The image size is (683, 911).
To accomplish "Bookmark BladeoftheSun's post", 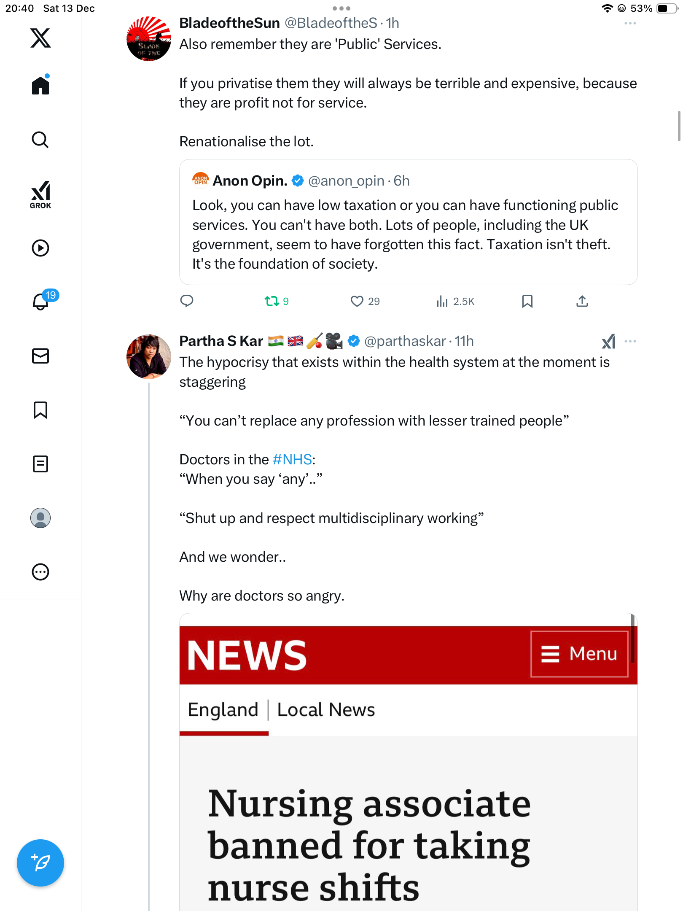I will point(527,301).
